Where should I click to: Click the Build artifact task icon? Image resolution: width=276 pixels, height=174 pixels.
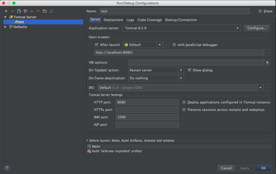pyautogui.click(x=89, y=151)
